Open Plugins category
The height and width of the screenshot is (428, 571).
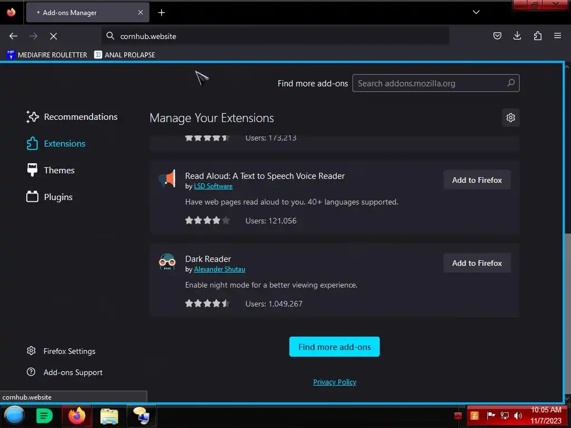tap(49, 197)
